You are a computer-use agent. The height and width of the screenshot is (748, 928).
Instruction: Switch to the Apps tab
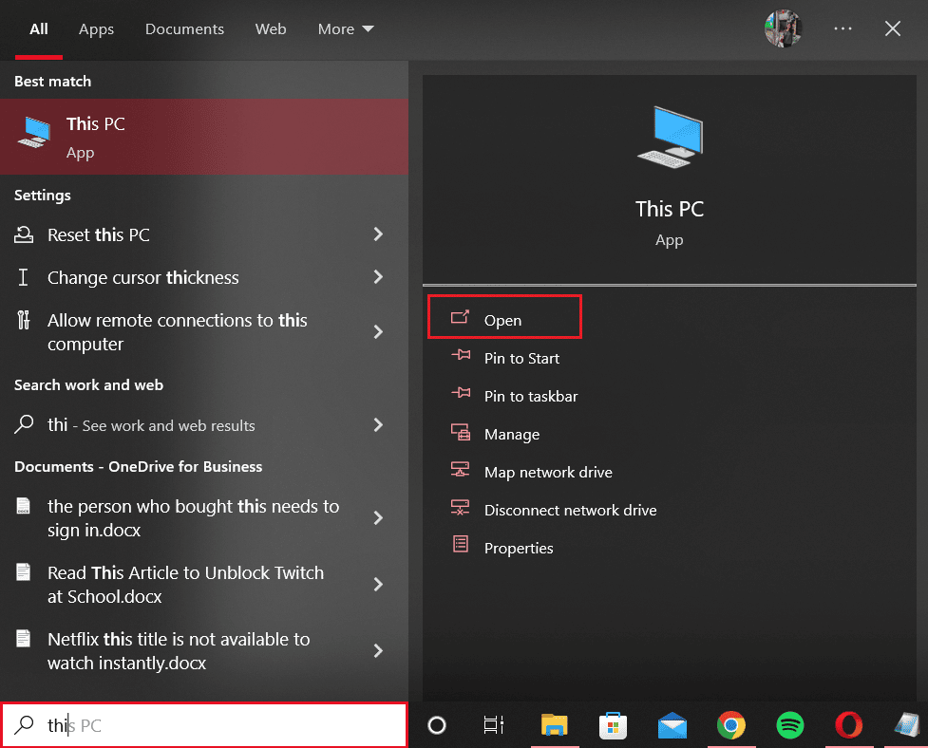[96, 29]
